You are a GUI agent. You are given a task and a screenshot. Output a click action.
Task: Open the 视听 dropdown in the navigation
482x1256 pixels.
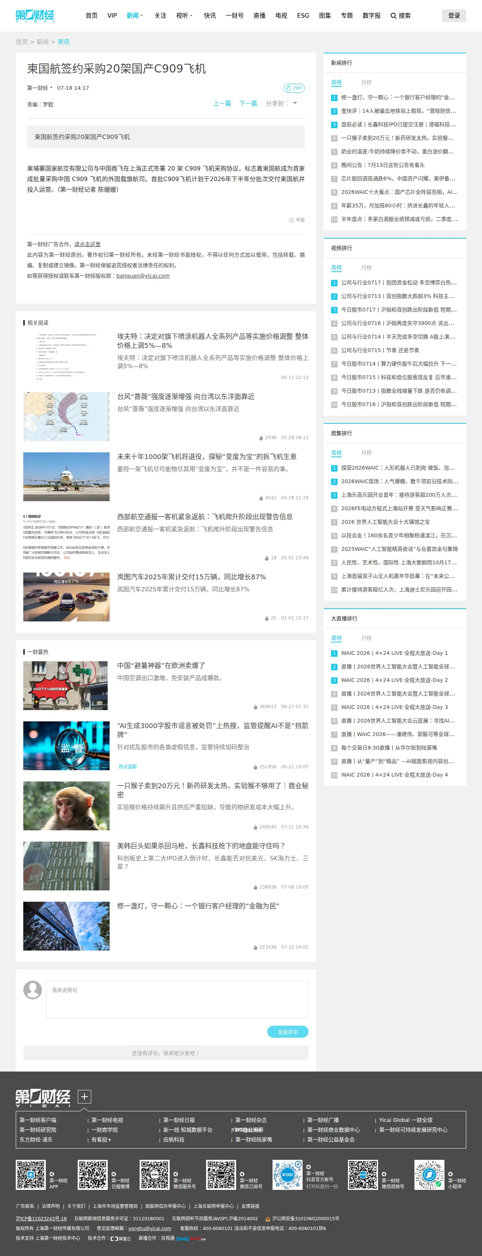coord(184,16)
